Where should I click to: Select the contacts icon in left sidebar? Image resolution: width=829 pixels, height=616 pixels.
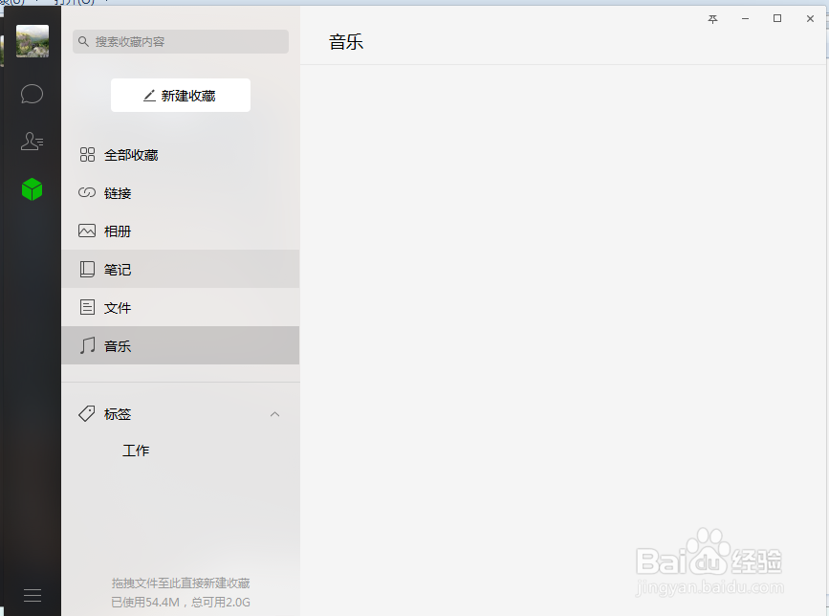[32, 141]
